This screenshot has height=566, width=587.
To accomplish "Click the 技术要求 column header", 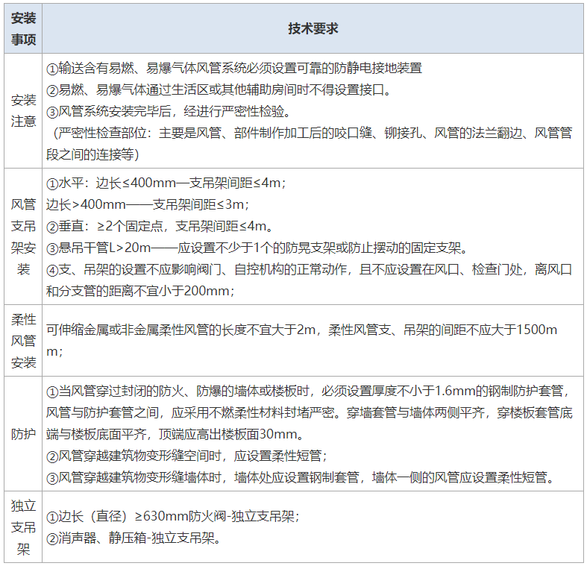I will (x=313, y=28).
